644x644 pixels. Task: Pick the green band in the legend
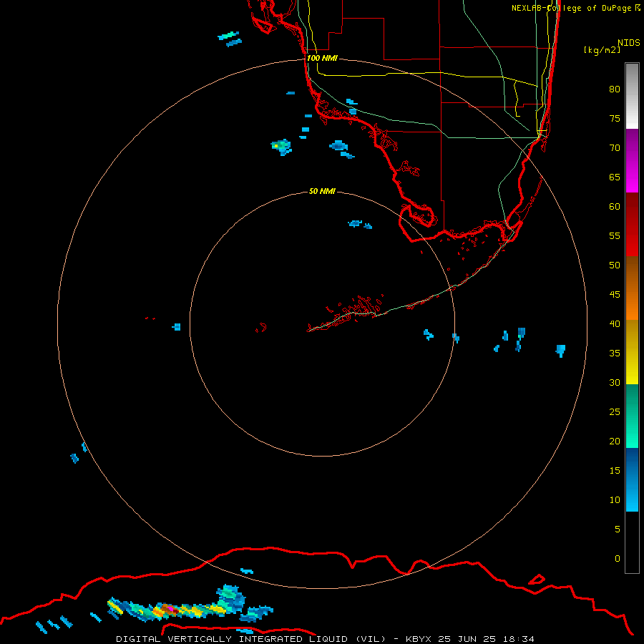(632, 416)
